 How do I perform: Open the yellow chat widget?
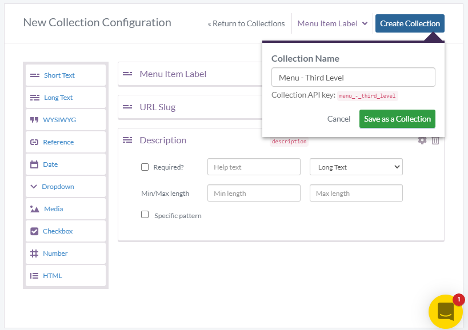[x=446, y=312]
